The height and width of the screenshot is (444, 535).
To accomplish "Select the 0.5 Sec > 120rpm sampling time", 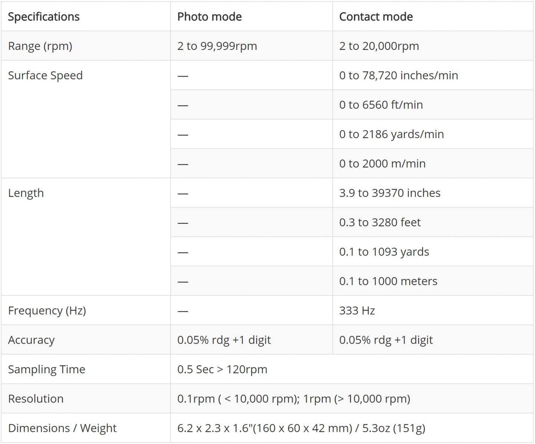I will point(222,369).
